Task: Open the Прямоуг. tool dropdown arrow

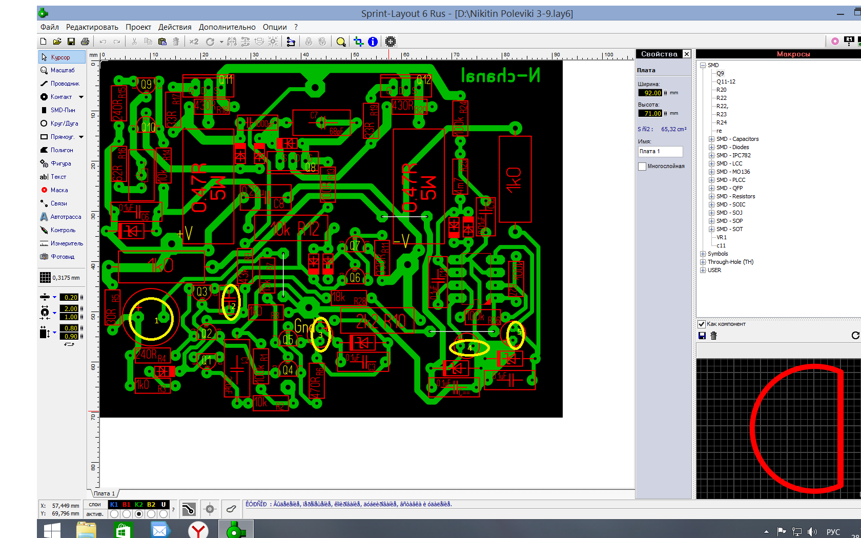Action: (x=81, y=137)
